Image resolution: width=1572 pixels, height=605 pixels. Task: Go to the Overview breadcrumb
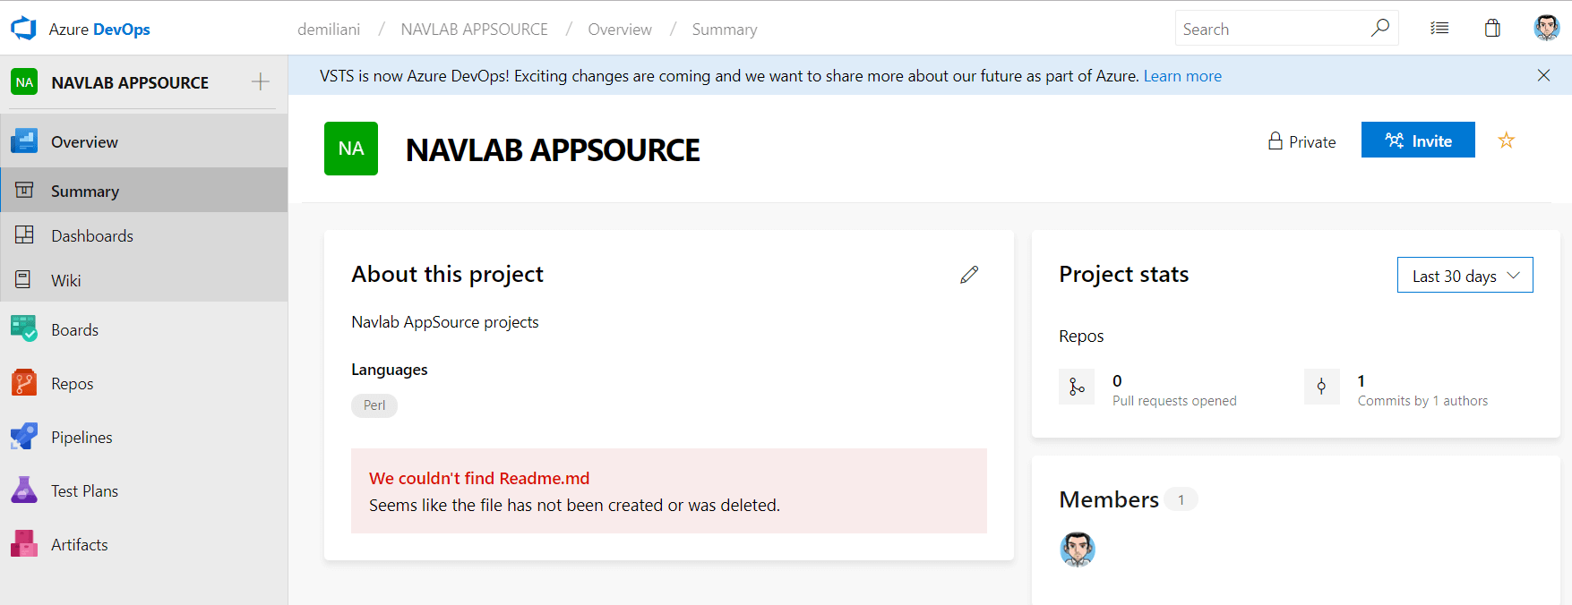(620, 30)
